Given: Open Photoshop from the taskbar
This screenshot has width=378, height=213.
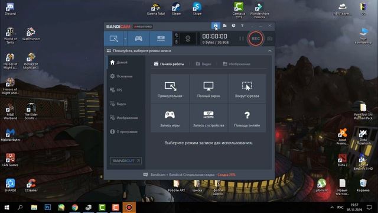Looking at the screenshot, I should [x=48, y=208].
